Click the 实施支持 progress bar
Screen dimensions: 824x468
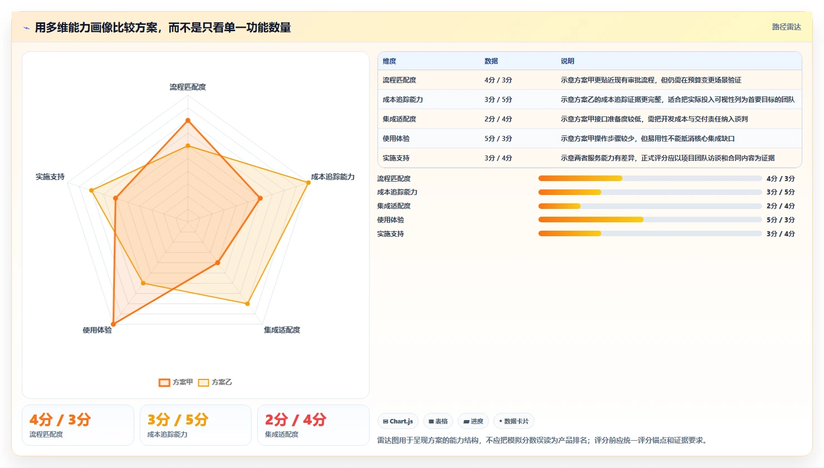pos(650,233)
